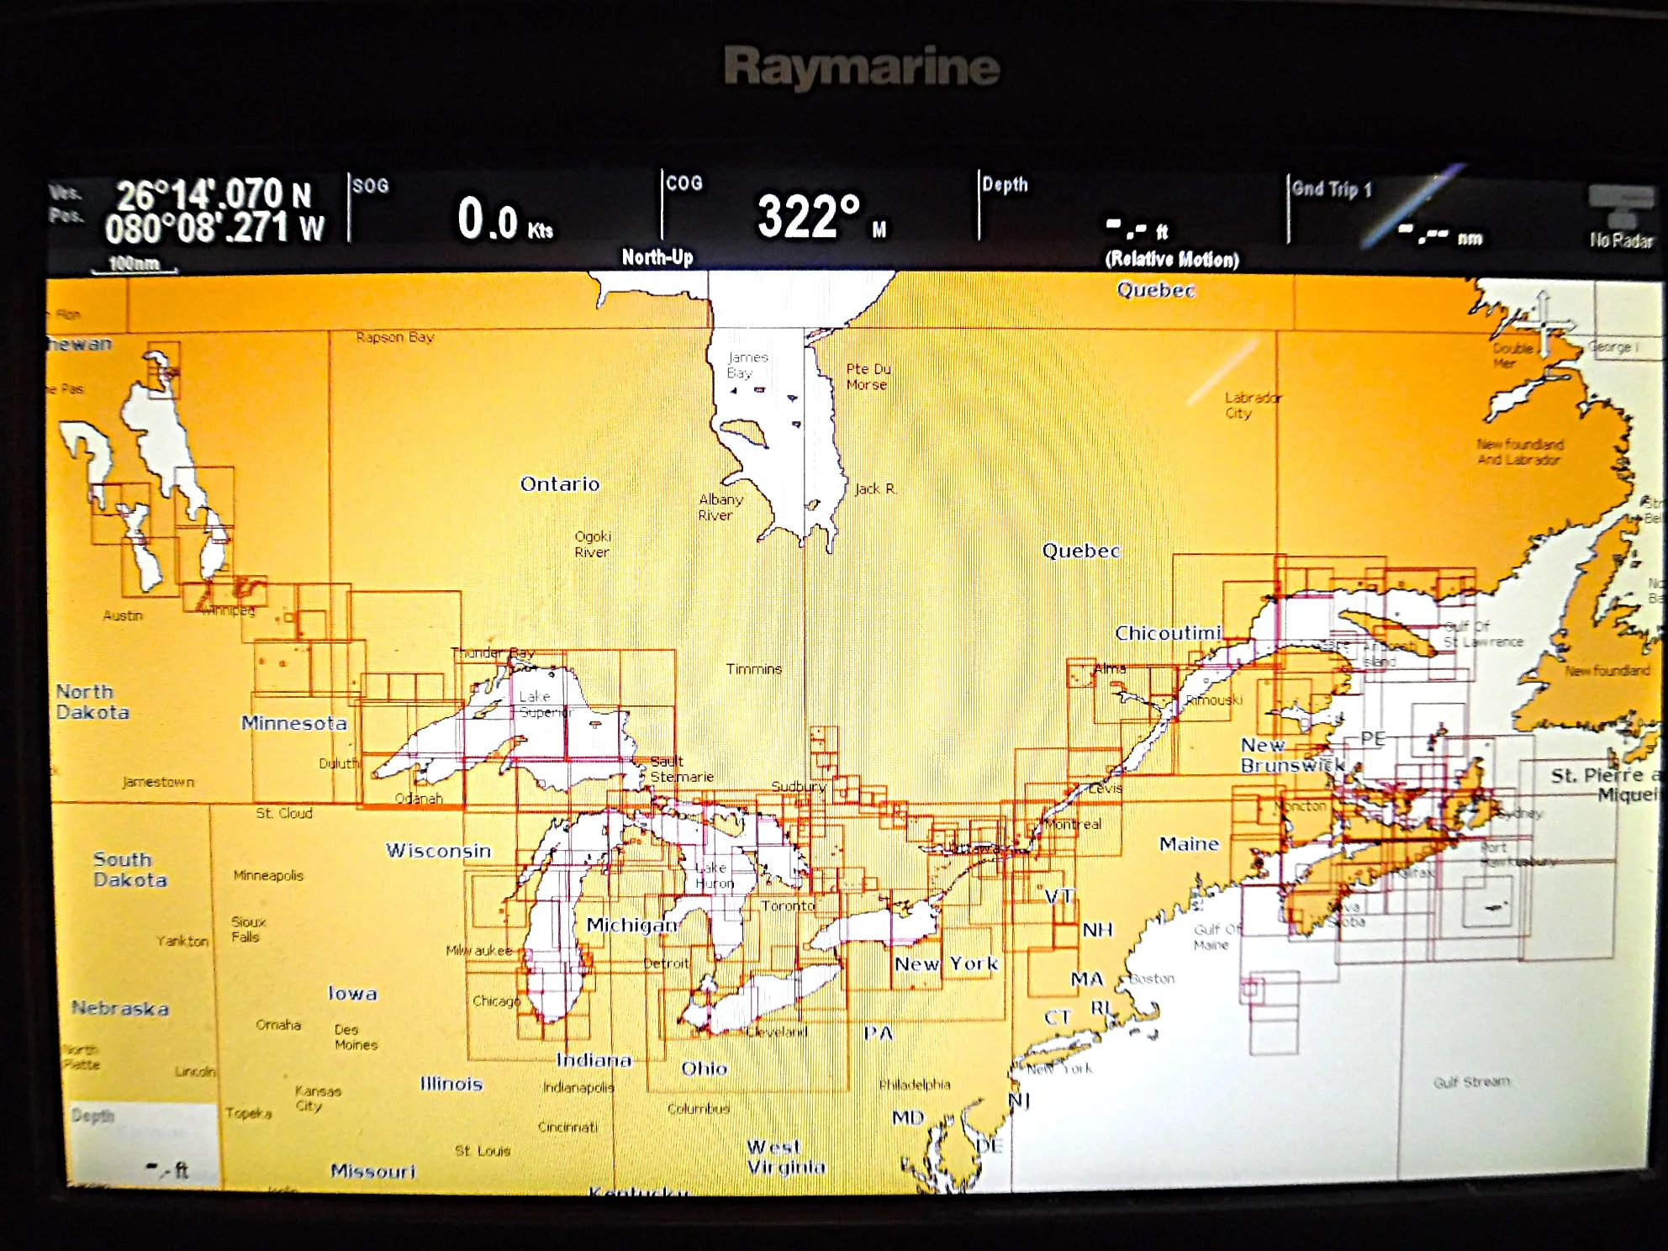Tap the Rapson Bay label

pyautogui.click(x=395, y=337)
